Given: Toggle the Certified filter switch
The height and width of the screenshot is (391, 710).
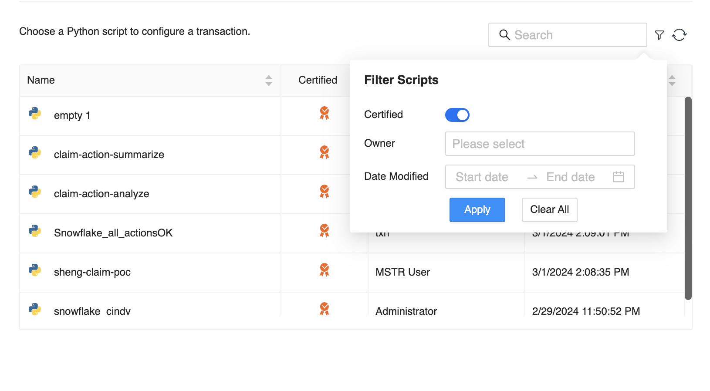Looking at the screenshot, I should (457, 115).
